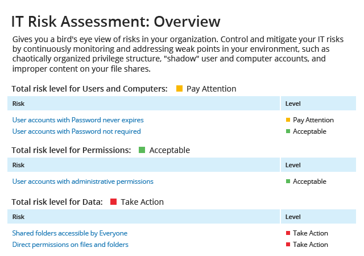364x256 pixels.
Task: Click Level column header in Users and Computers table
Action: pos(293,104)
